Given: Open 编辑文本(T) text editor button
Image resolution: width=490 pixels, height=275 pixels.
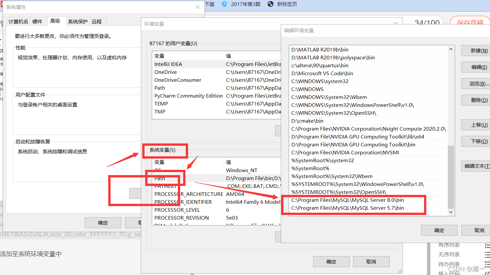Looking at the screenshot, I should point(476,166).
